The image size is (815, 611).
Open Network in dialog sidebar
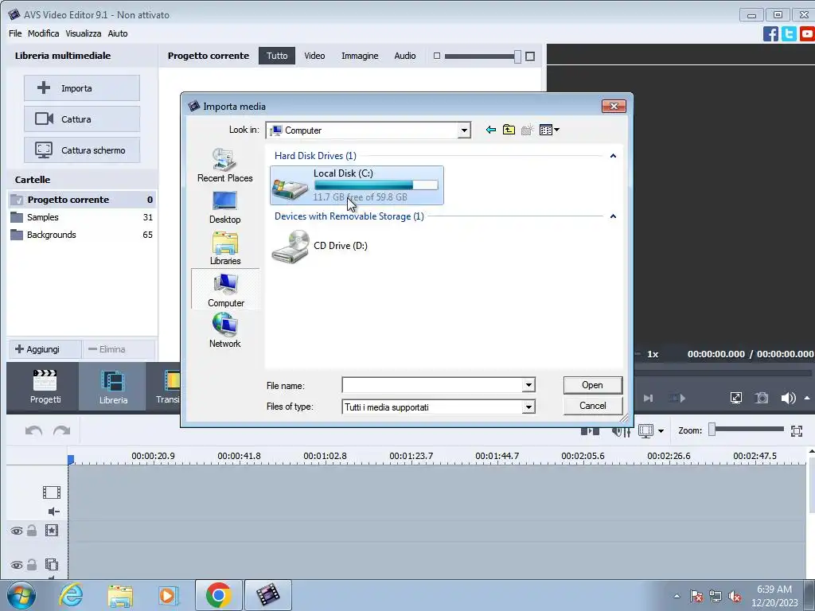coord(225,330)
